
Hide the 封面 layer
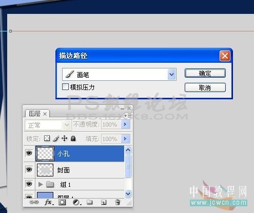(29, 169)
